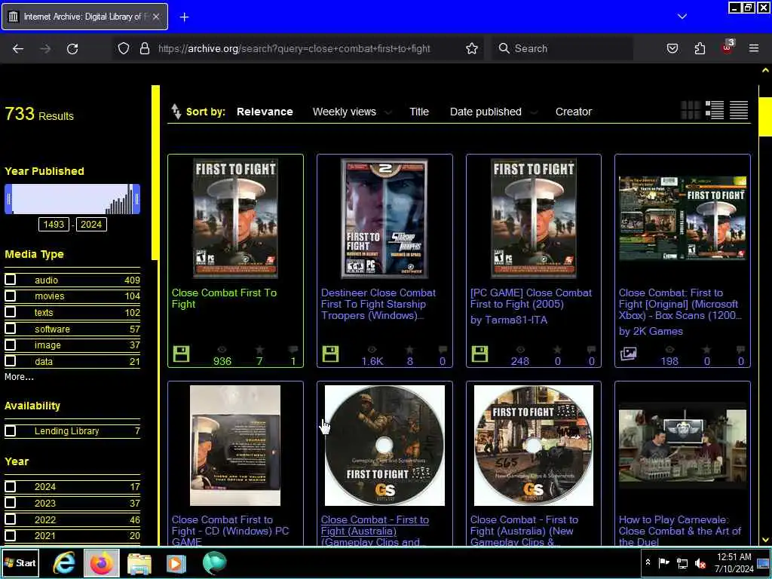Check the 2024 year filter

(x=11, y=486)
